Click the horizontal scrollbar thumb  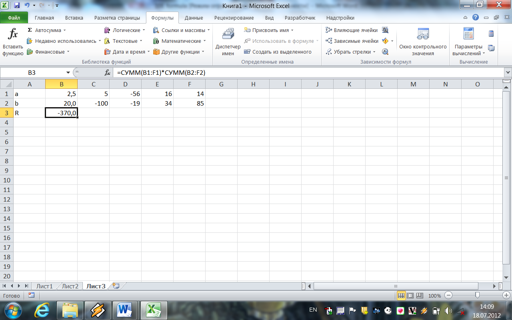(396, 286)
